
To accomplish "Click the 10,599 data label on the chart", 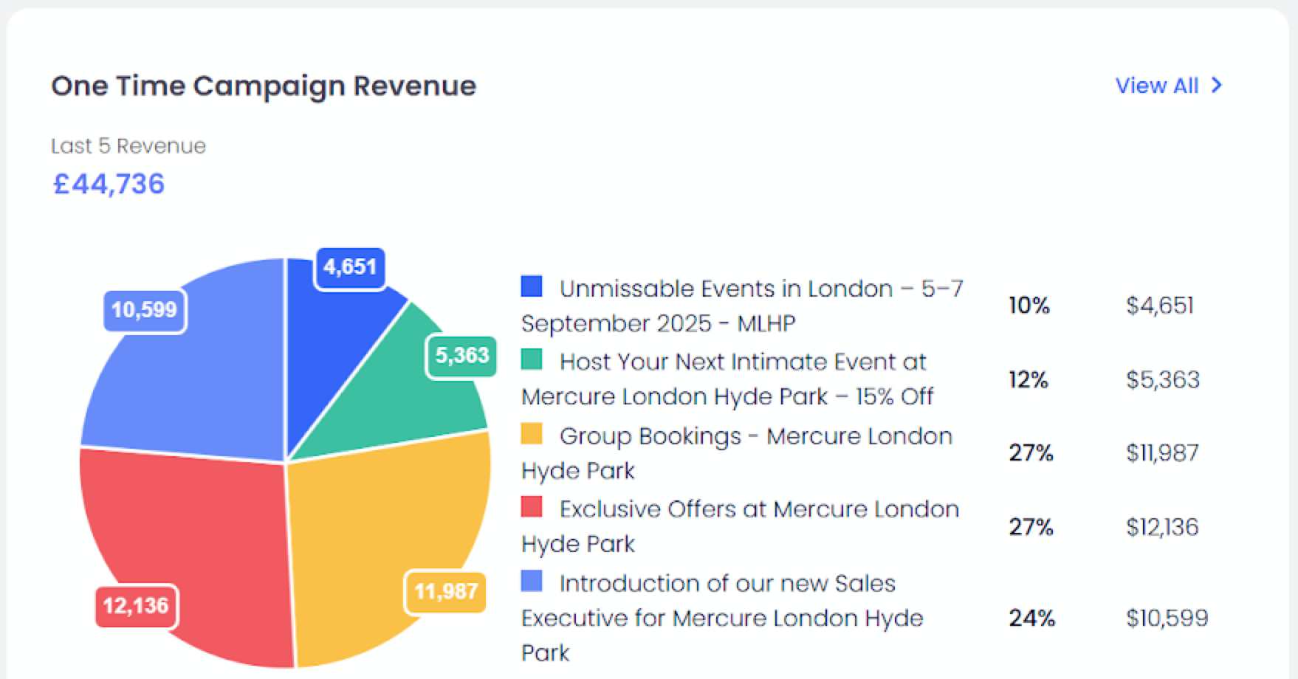I will pos(145,310).
